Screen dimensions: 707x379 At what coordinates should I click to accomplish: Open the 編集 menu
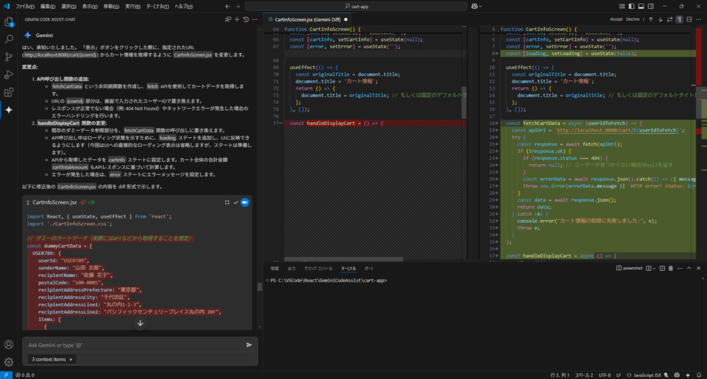pyautogui.click(x=48, y=6)
